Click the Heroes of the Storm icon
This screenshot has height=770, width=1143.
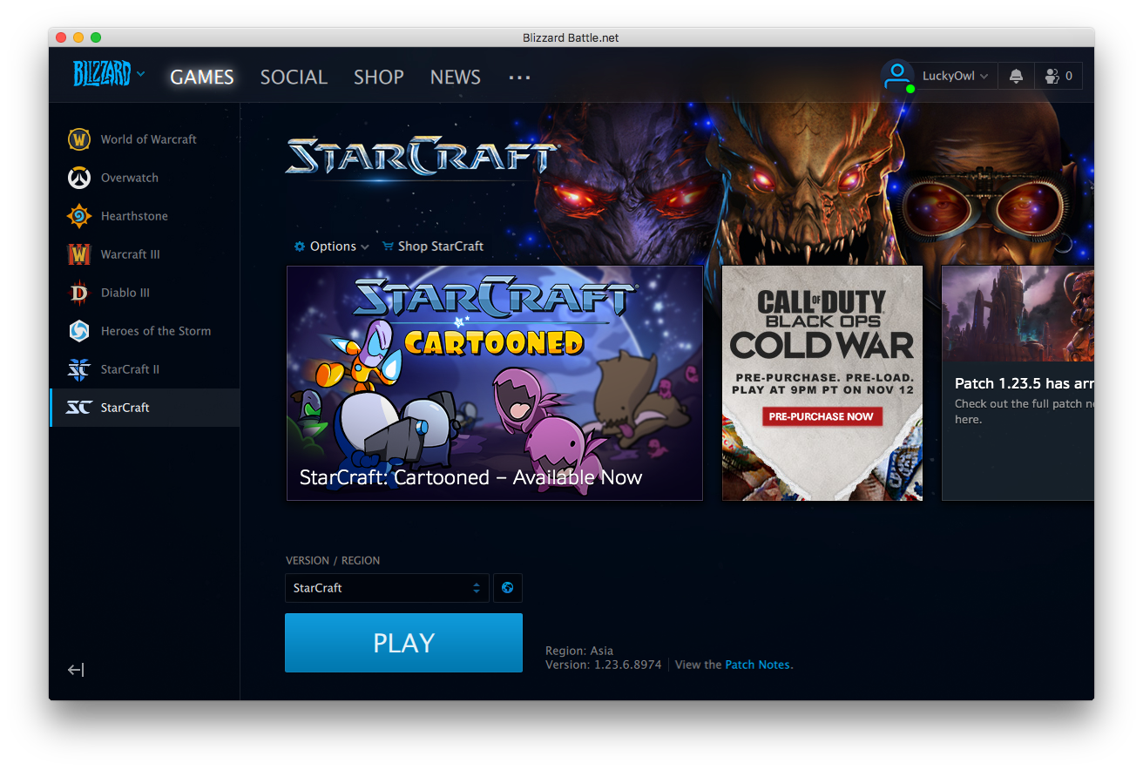point(79,331)
